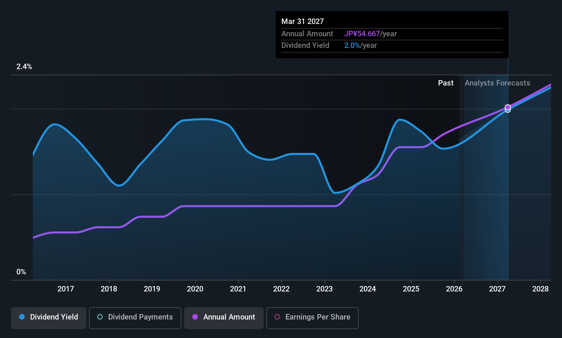Click the Past region label

tap(446, 83)
